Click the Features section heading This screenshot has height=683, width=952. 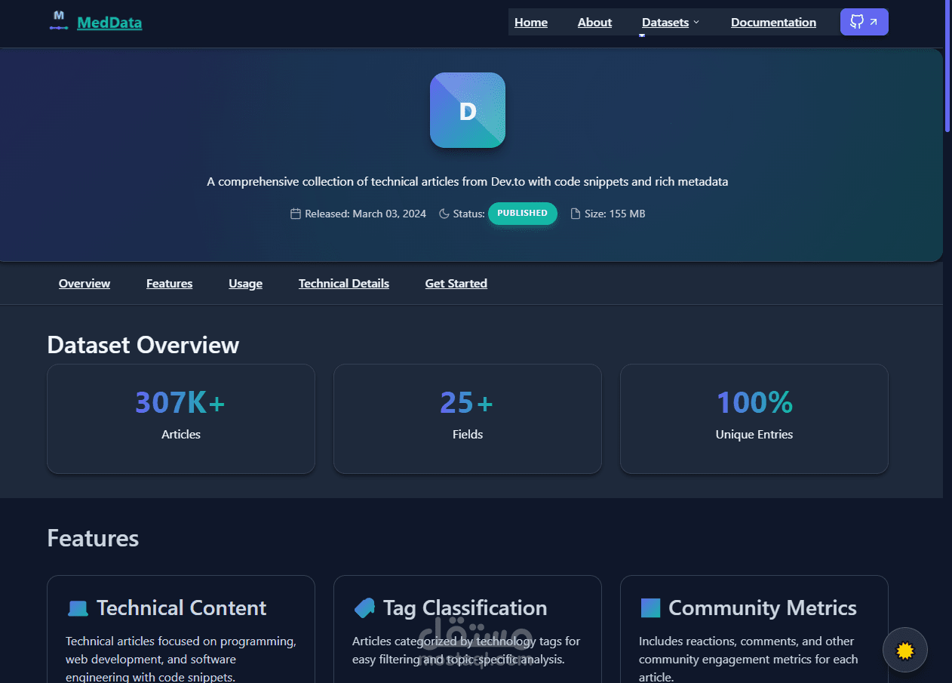point(93,538)
